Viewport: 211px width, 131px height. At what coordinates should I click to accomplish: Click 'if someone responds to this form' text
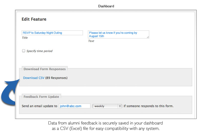tap(148, 106)
